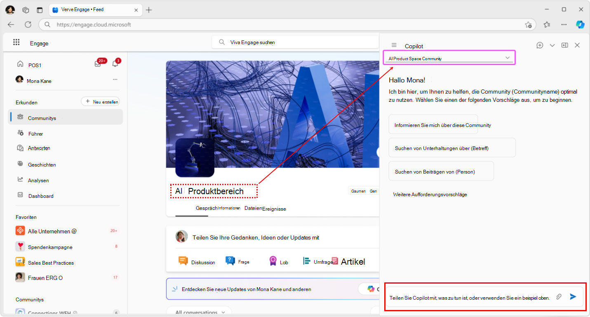Choose 'Informieren Sie mich über diese Community' suggestion

coord(433,124)
